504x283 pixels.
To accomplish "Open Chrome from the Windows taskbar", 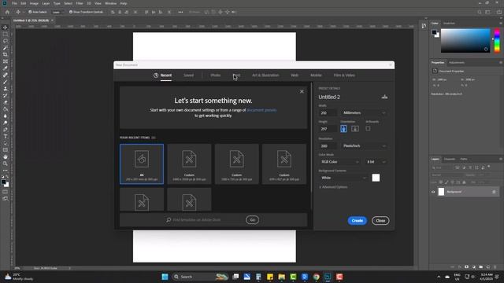I will pyautogui.click(x=317, y=277).
